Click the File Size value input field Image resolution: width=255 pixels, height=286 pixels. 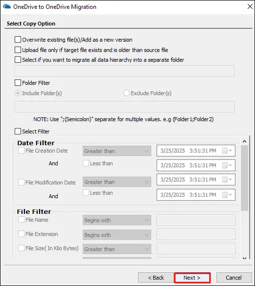[x=196, y=248]
